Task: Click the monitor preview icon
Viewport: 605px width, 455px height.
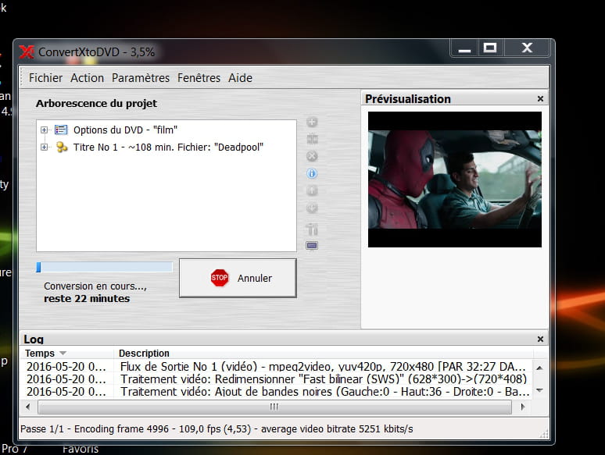Action: (312, 245)
